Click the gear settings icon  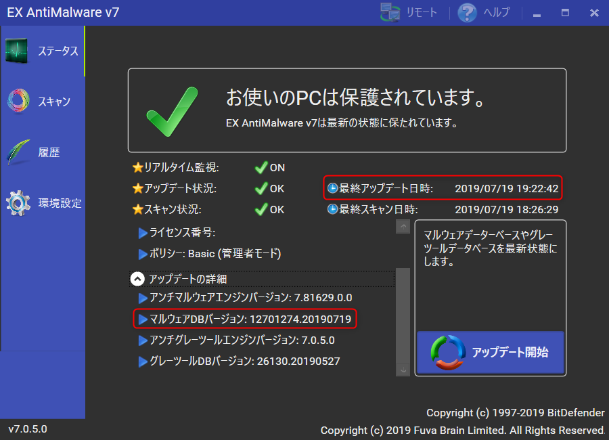pyautogui.click(x=18, y=203)
